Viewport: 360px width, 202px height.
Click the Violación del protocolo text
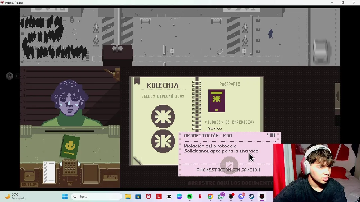click(x=211, y=146)
